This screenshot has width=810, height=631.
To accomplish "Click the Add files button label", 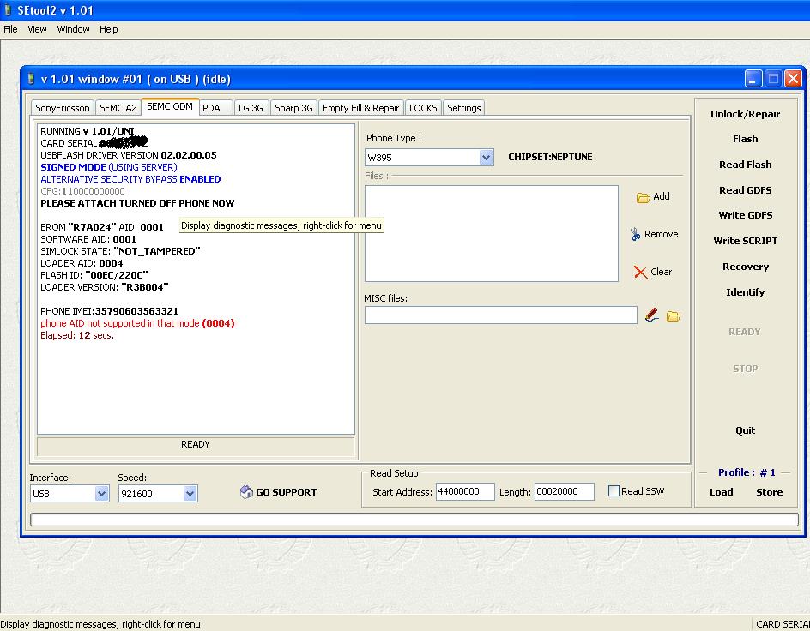I will [x=662, y=196].
